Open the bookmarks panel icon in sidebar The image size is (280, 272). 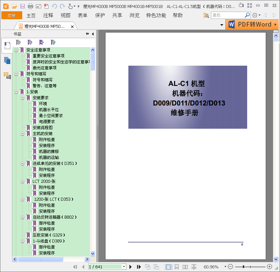point(7,45)
